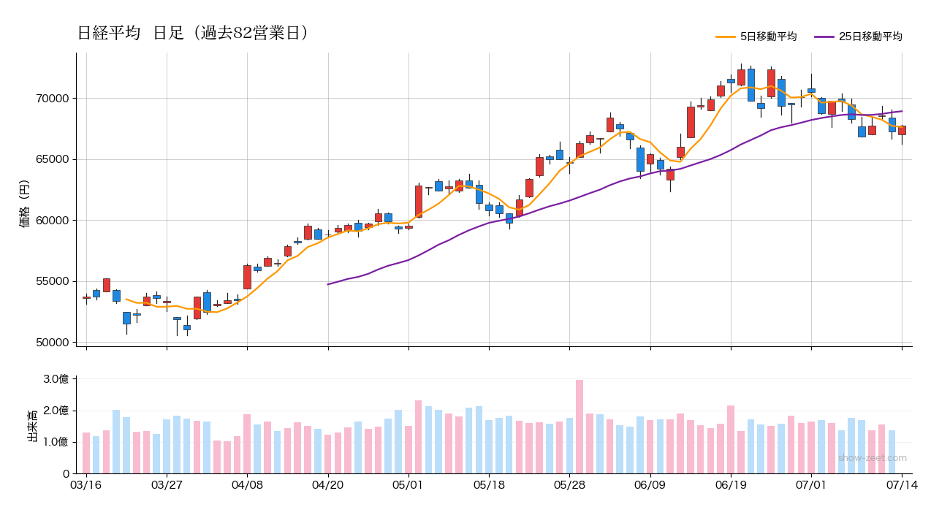The width and height of the screenshot is (950, 526).
Task: Click the volume bar at 06/19
Action: (x=731, y=440)
